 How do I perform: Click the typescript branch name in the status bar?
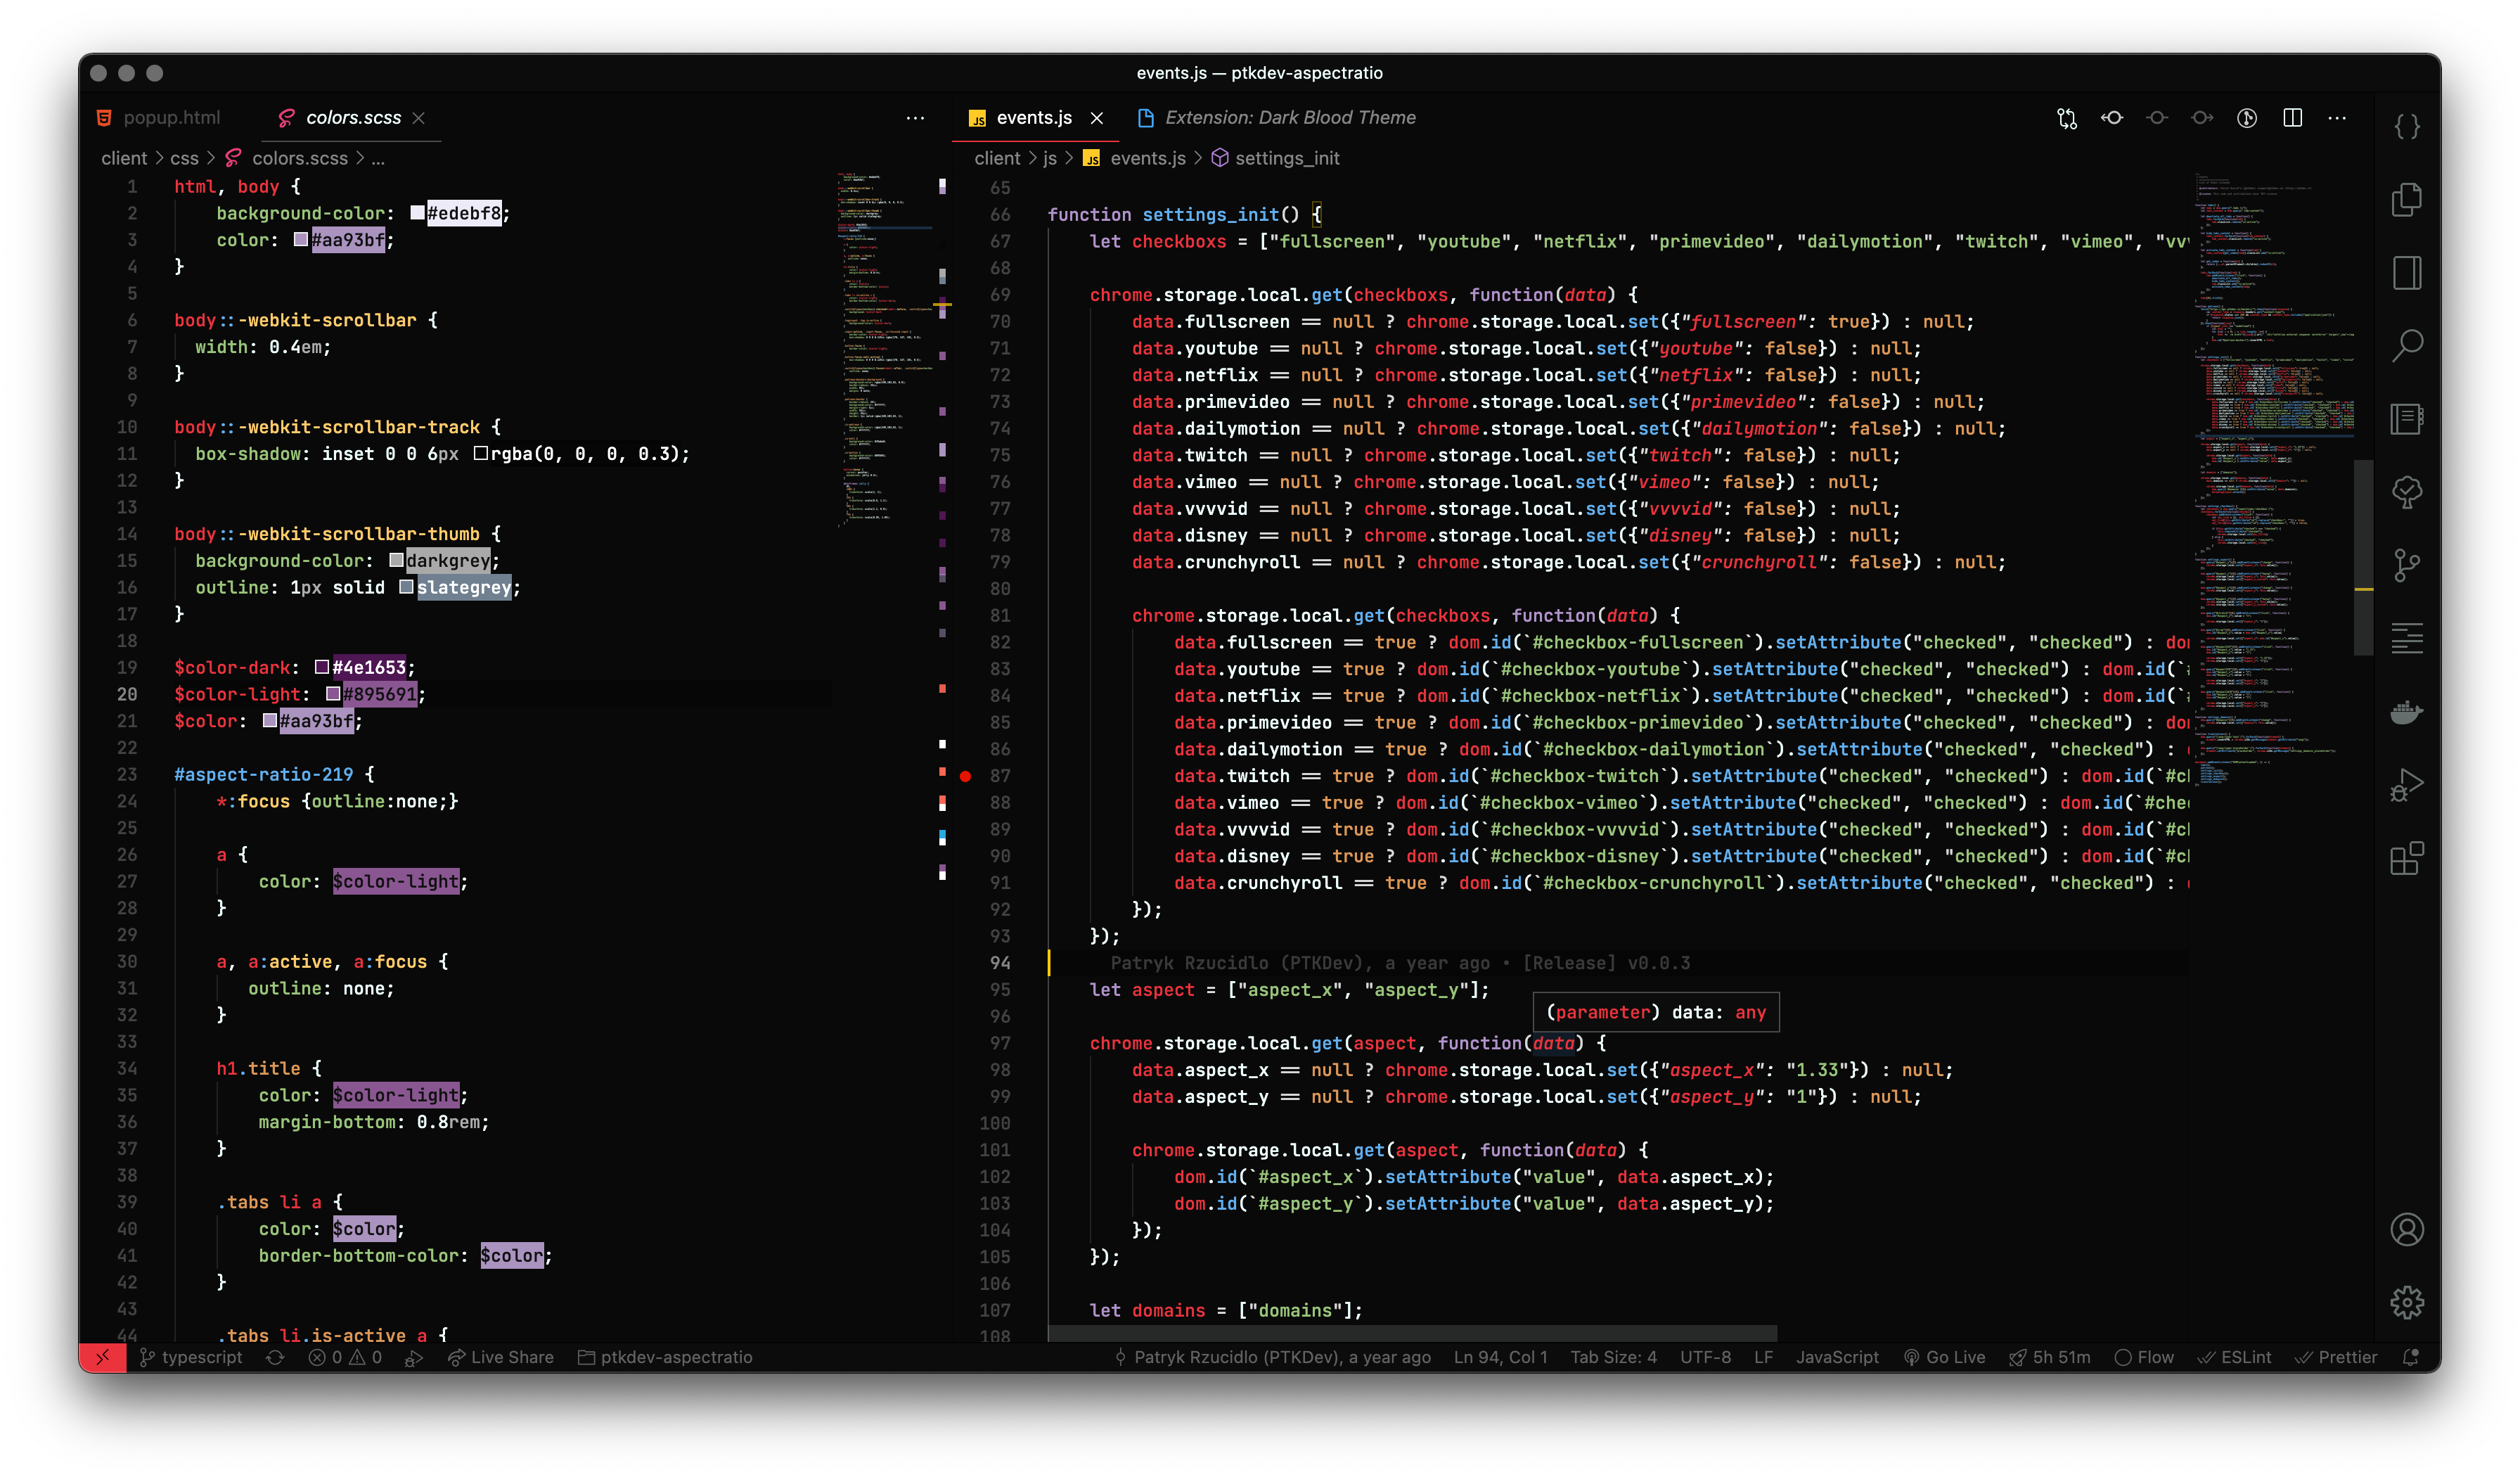click(x=201, y=1357)
